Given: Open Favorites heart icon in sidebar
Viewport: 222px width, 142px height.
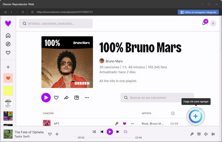Looking at the screenshot, I should 8,53.
